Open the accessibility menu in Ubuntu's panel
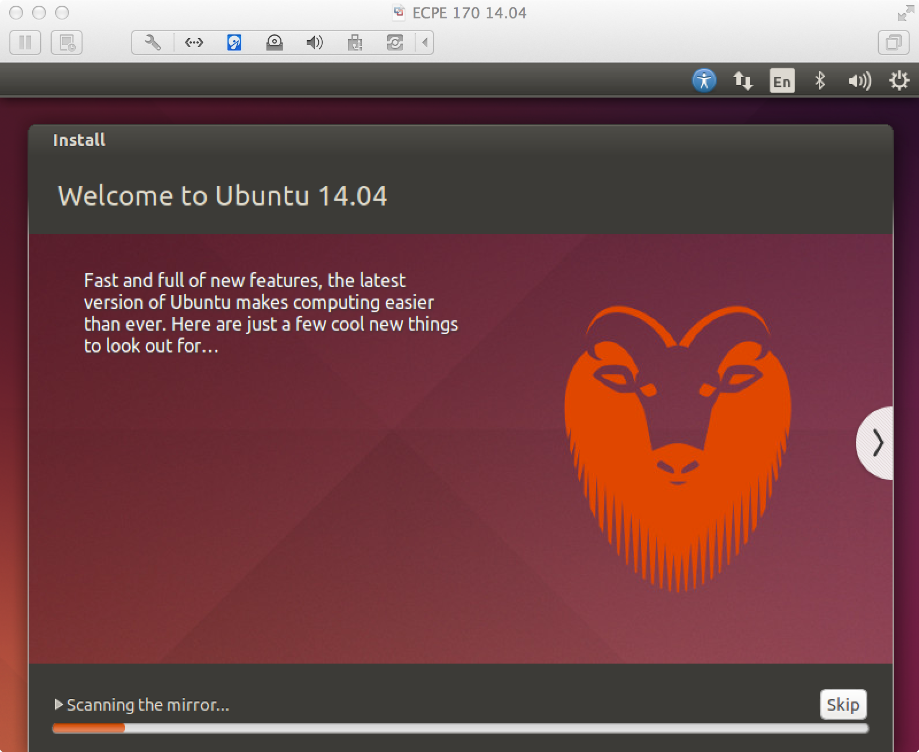 coord(704,80)
